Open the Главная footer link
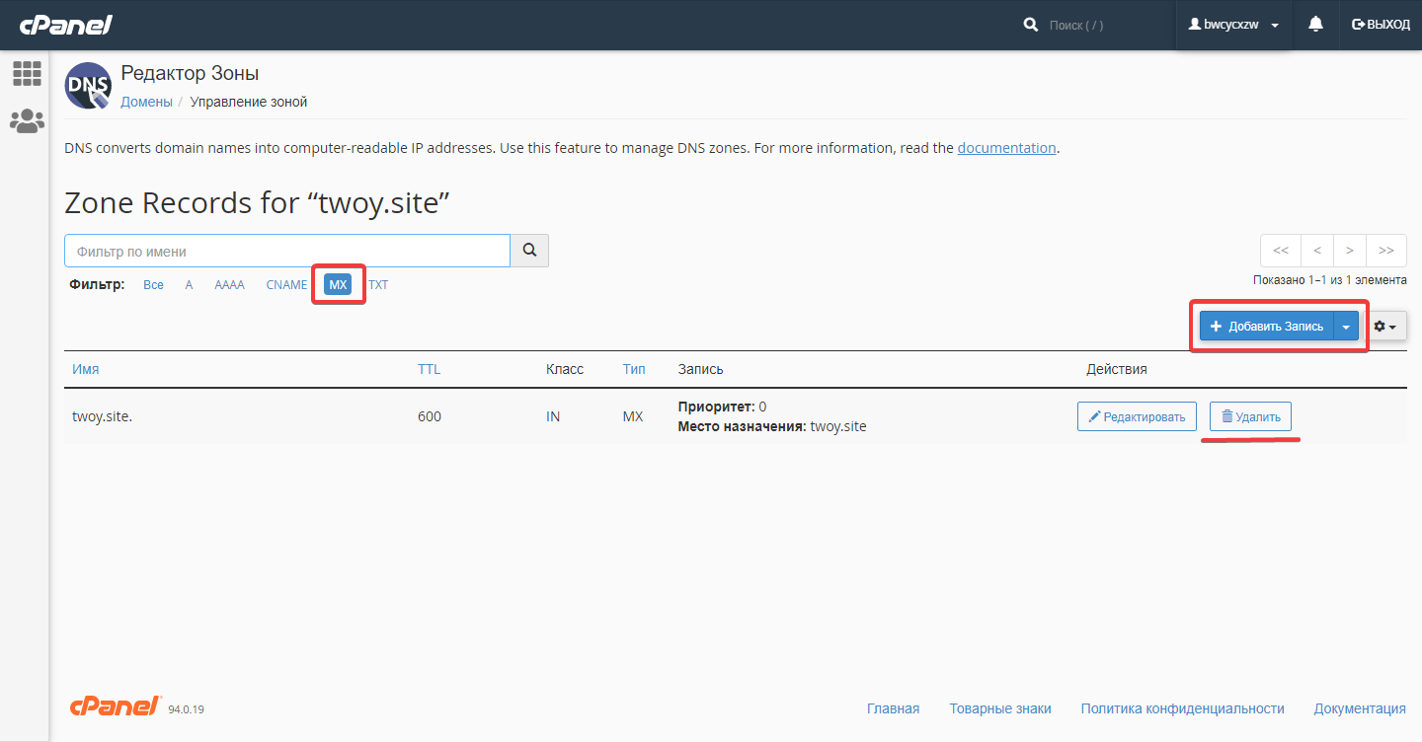 tap(893, 708)
